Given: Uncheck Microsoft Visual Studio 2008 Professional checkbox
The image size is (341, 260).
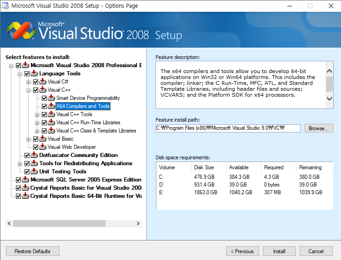Looking at the screenshot, I should click(19, 65).
